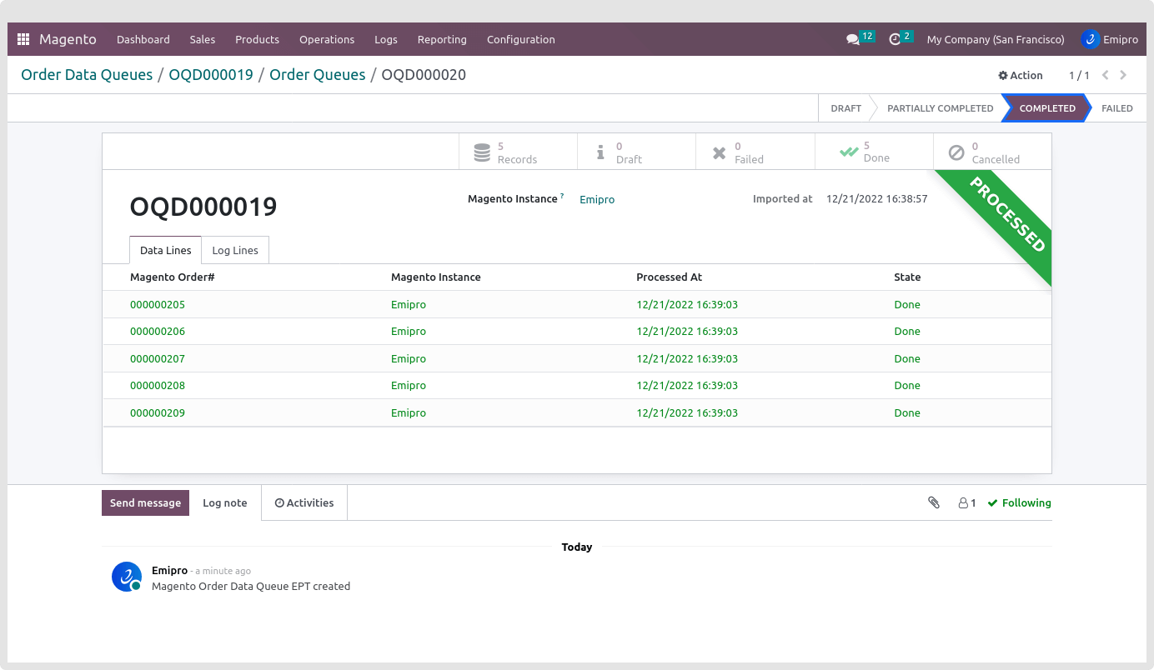The image size is (1154, 670).
Task: Click the Records database stat icon
Action: pyautogui.click(x=482, y=152)
